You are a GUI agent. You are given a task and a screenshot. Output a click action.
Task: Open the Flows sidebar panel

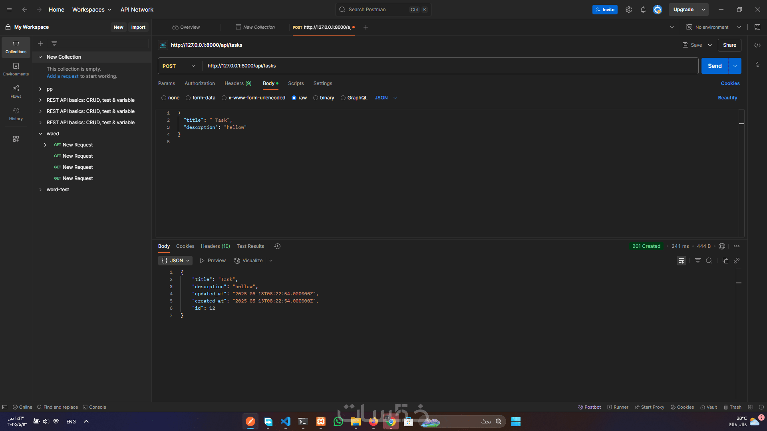16,91
